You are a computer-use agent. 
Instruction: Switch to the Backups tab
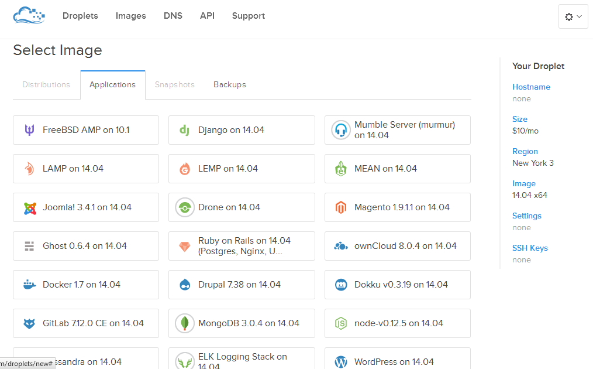tap(230, 84)
